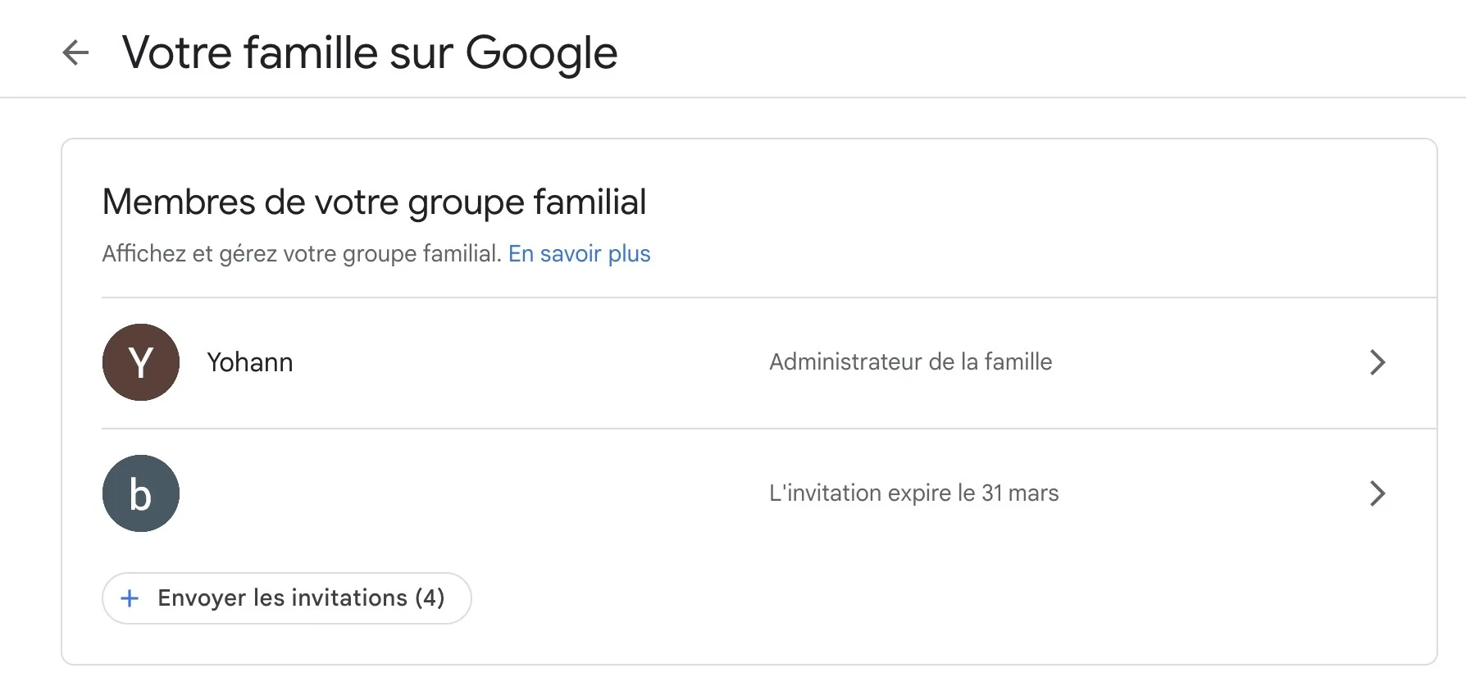Click the word "Google" in page title

coord(541,54)
